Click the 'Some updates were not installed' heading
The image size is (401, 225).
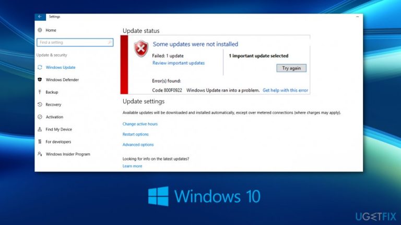tap(195, 44)
